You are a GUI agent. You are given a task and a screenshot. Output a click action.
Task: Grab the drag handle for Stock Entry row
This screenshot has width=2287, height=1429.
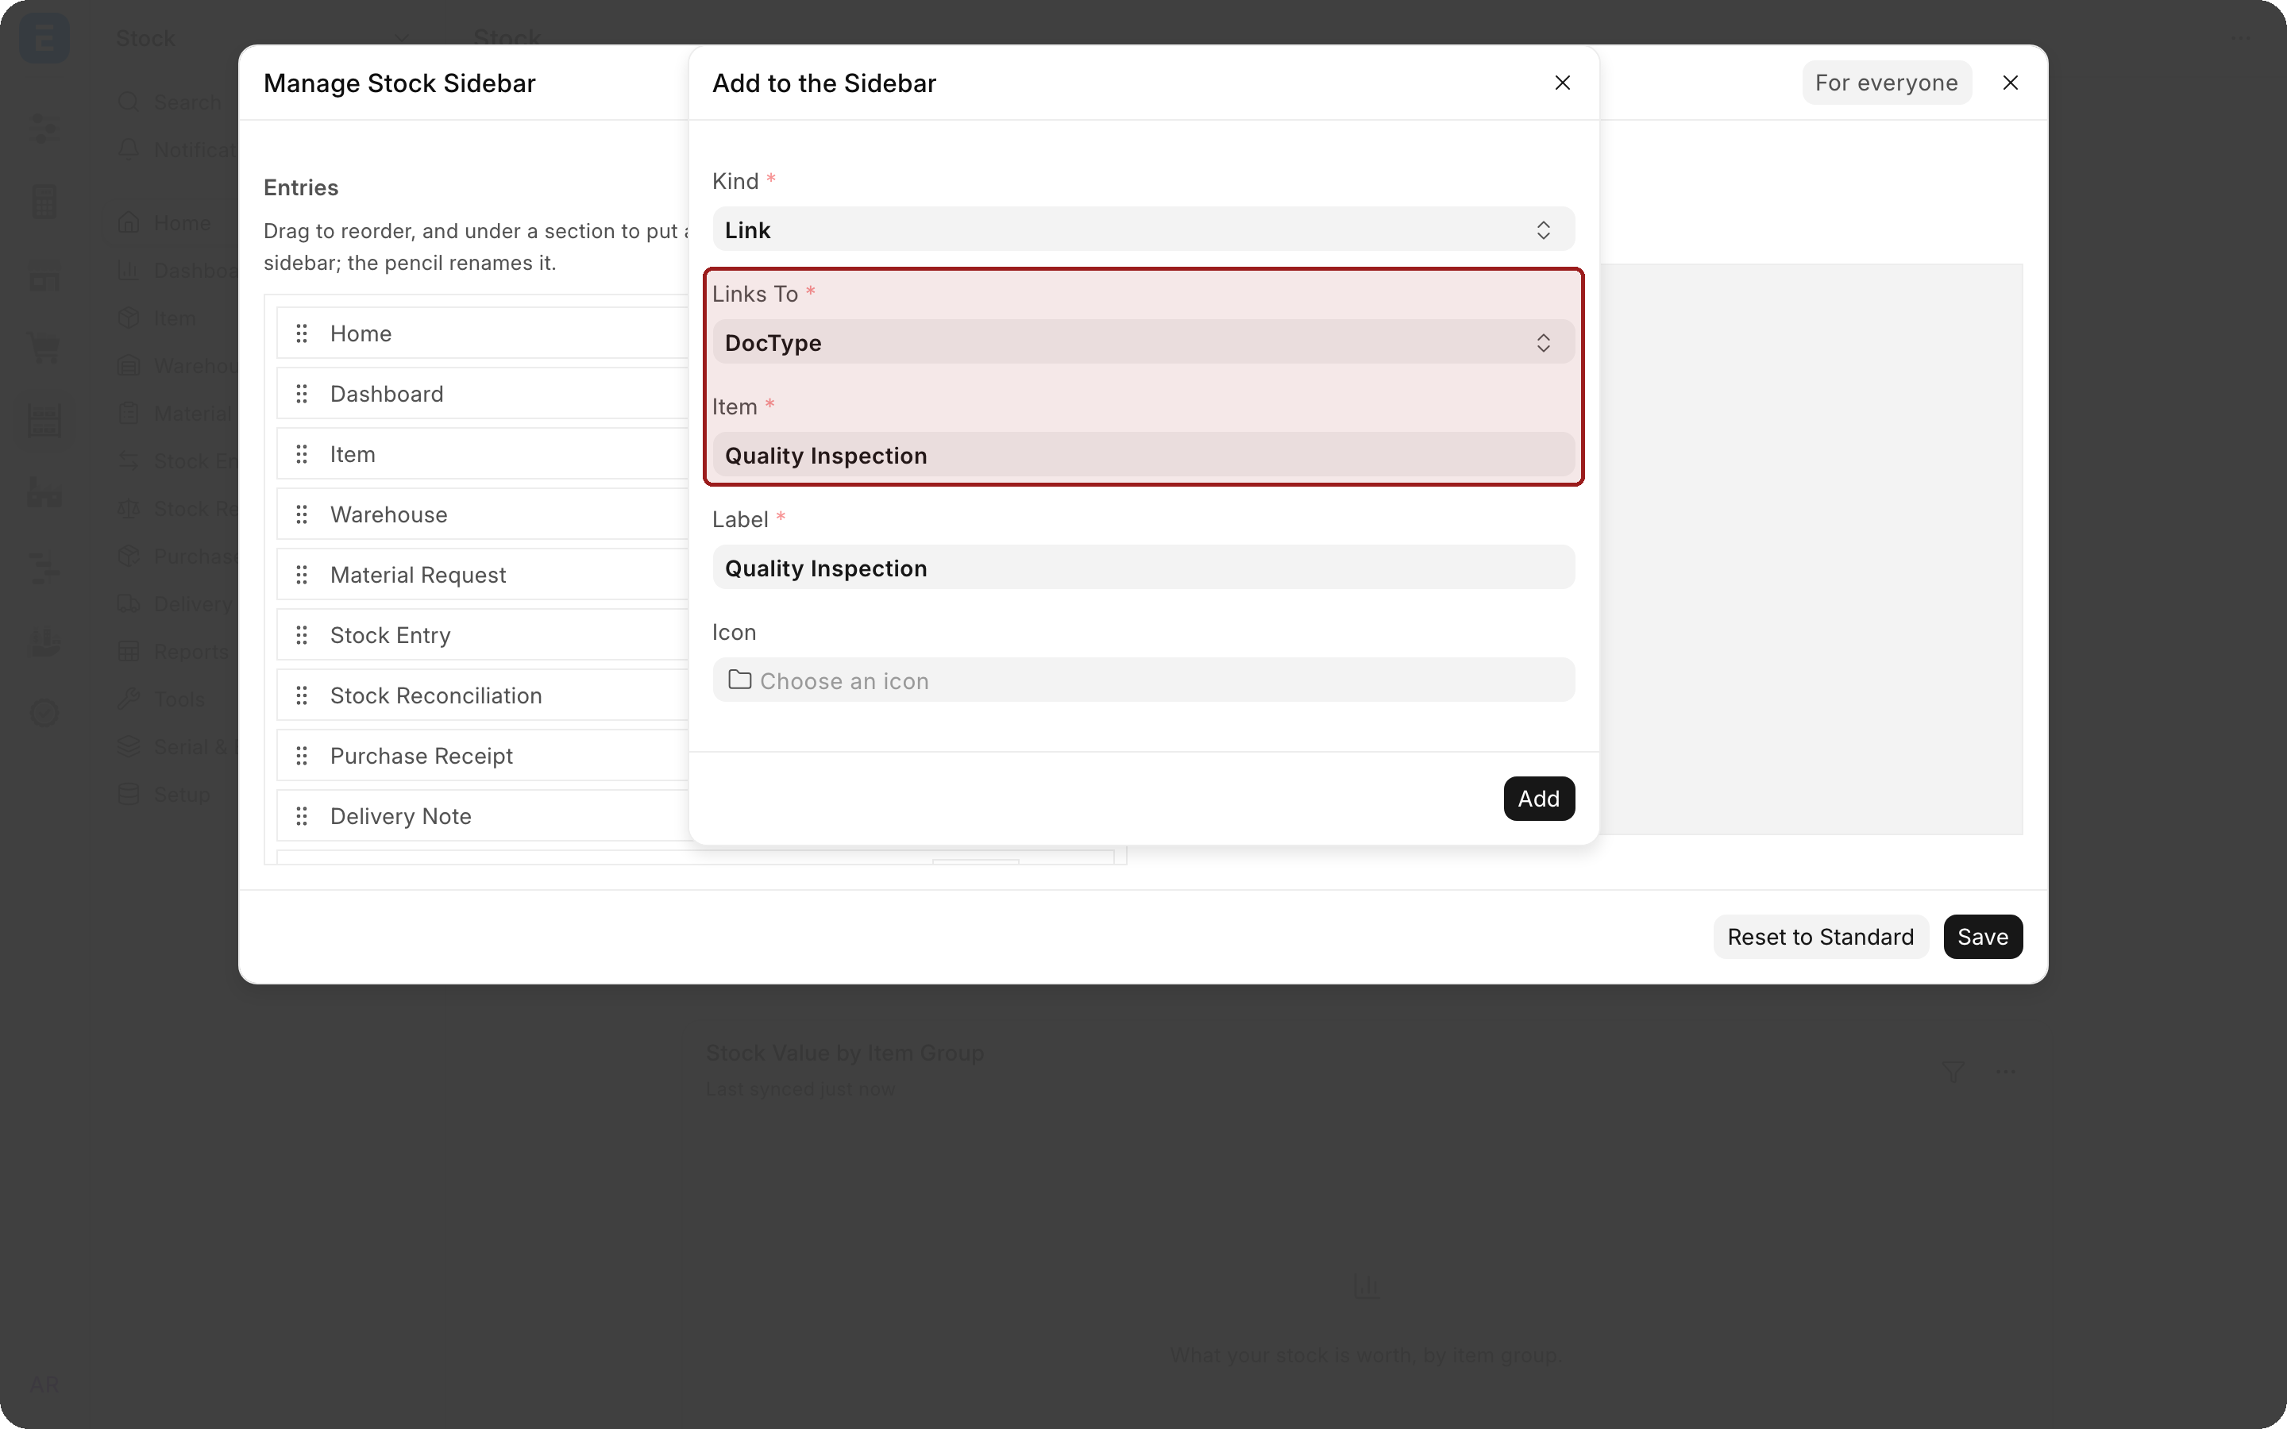pyautogui.click(x=302, y=635)
